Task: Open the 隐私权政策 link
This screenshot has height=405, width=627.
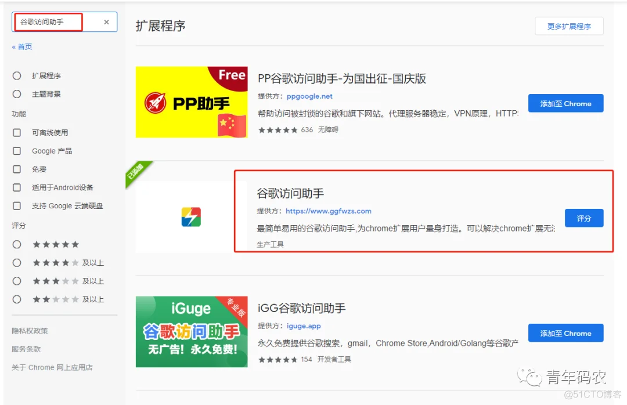Action: 30,331
